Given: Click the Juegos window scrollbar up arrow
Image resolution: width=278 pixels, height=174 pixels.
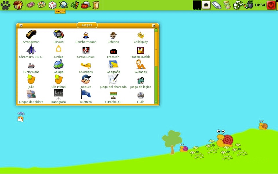Looking at the screenshot, I should coord(156,30).
